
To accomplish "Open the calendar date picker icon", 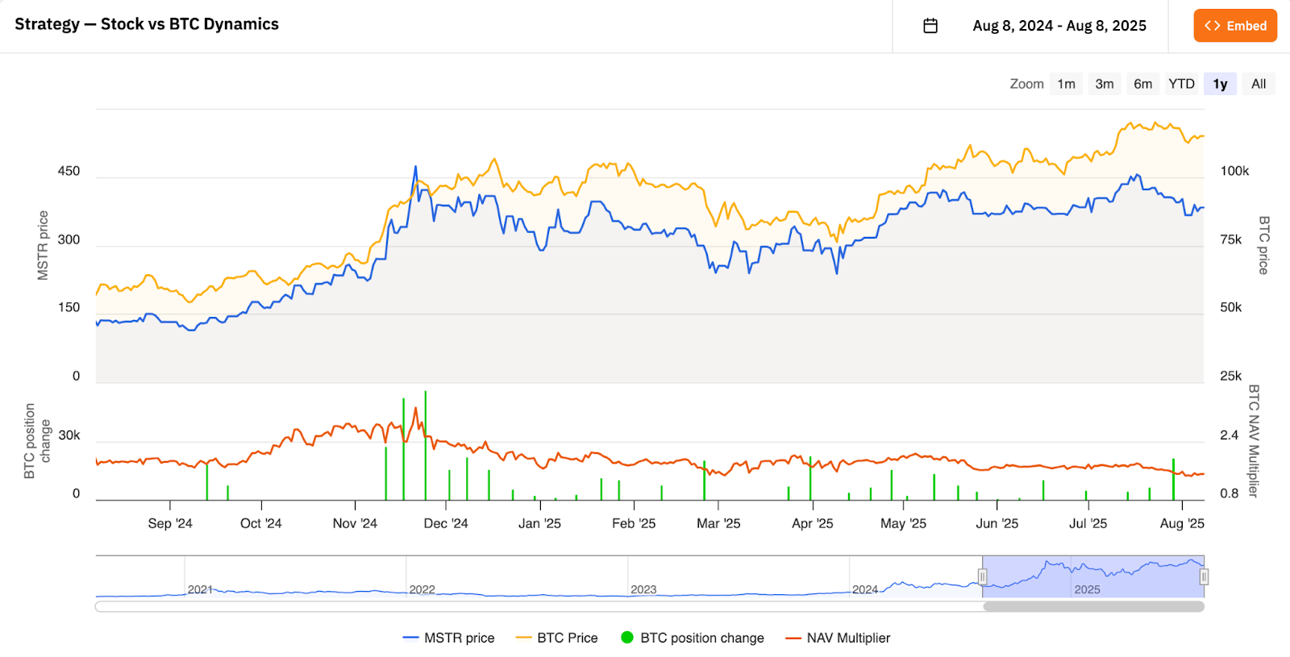I will coord(930,26).
